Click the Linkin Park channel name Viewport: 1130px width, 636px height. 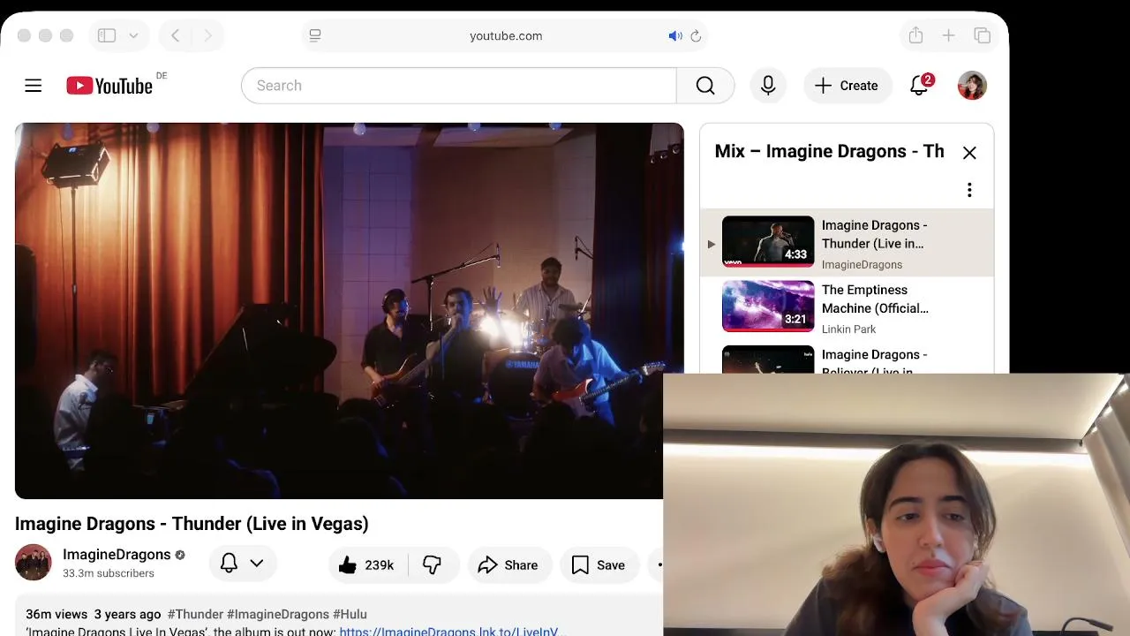pos(849,329)
